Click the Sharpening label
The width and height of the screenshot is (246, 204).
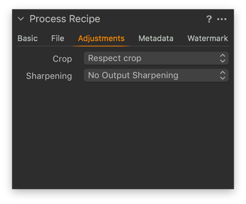pos(49,76)
